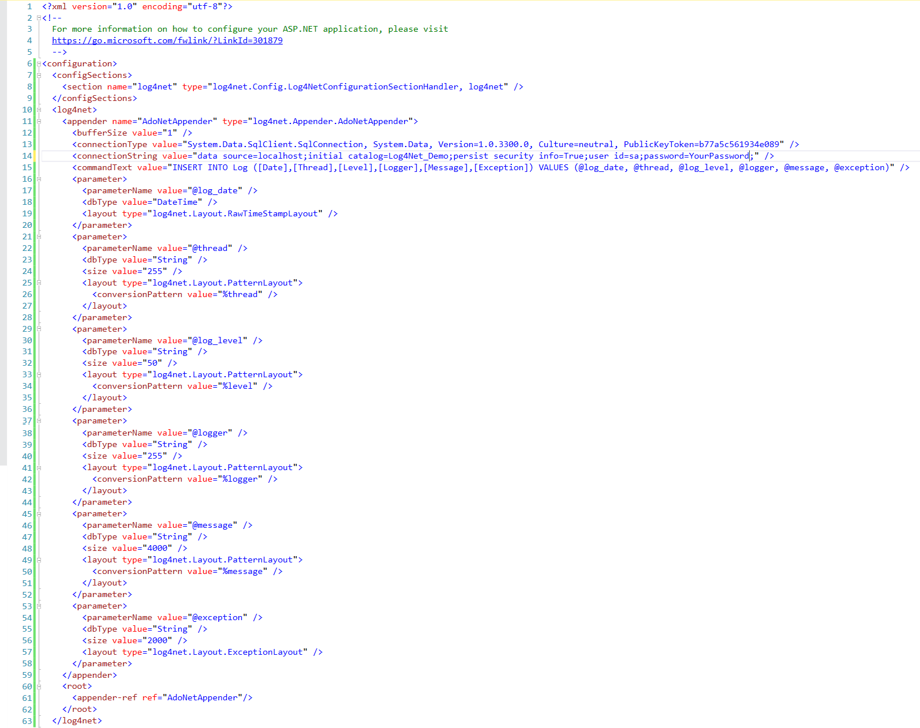
Task: Collapse the layout element at line 49
Action: click(x=39, y=560)
